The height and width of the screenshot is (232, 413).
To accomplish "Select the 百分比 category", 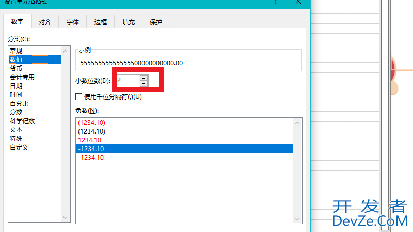I will [35, 104].
